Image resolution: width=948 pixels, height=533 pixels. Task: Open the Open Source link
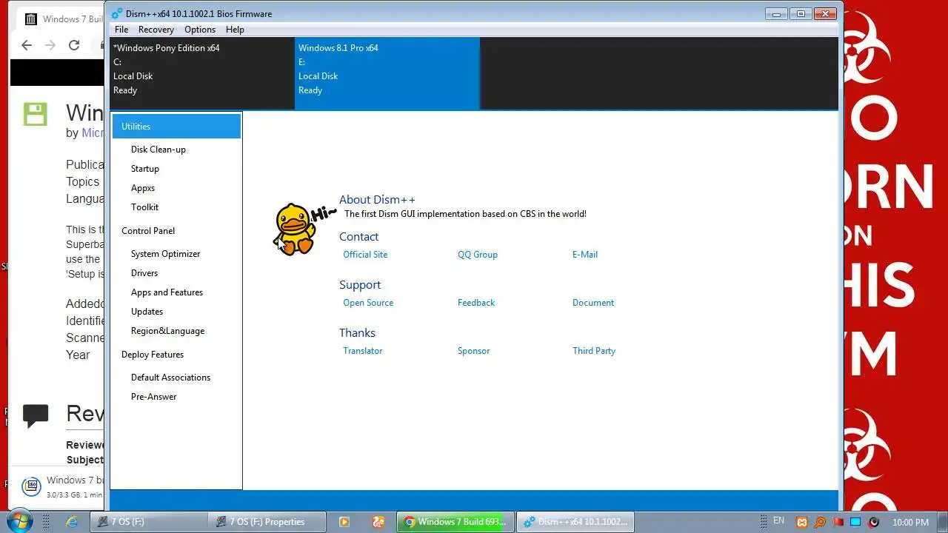(x=368, y=303)
